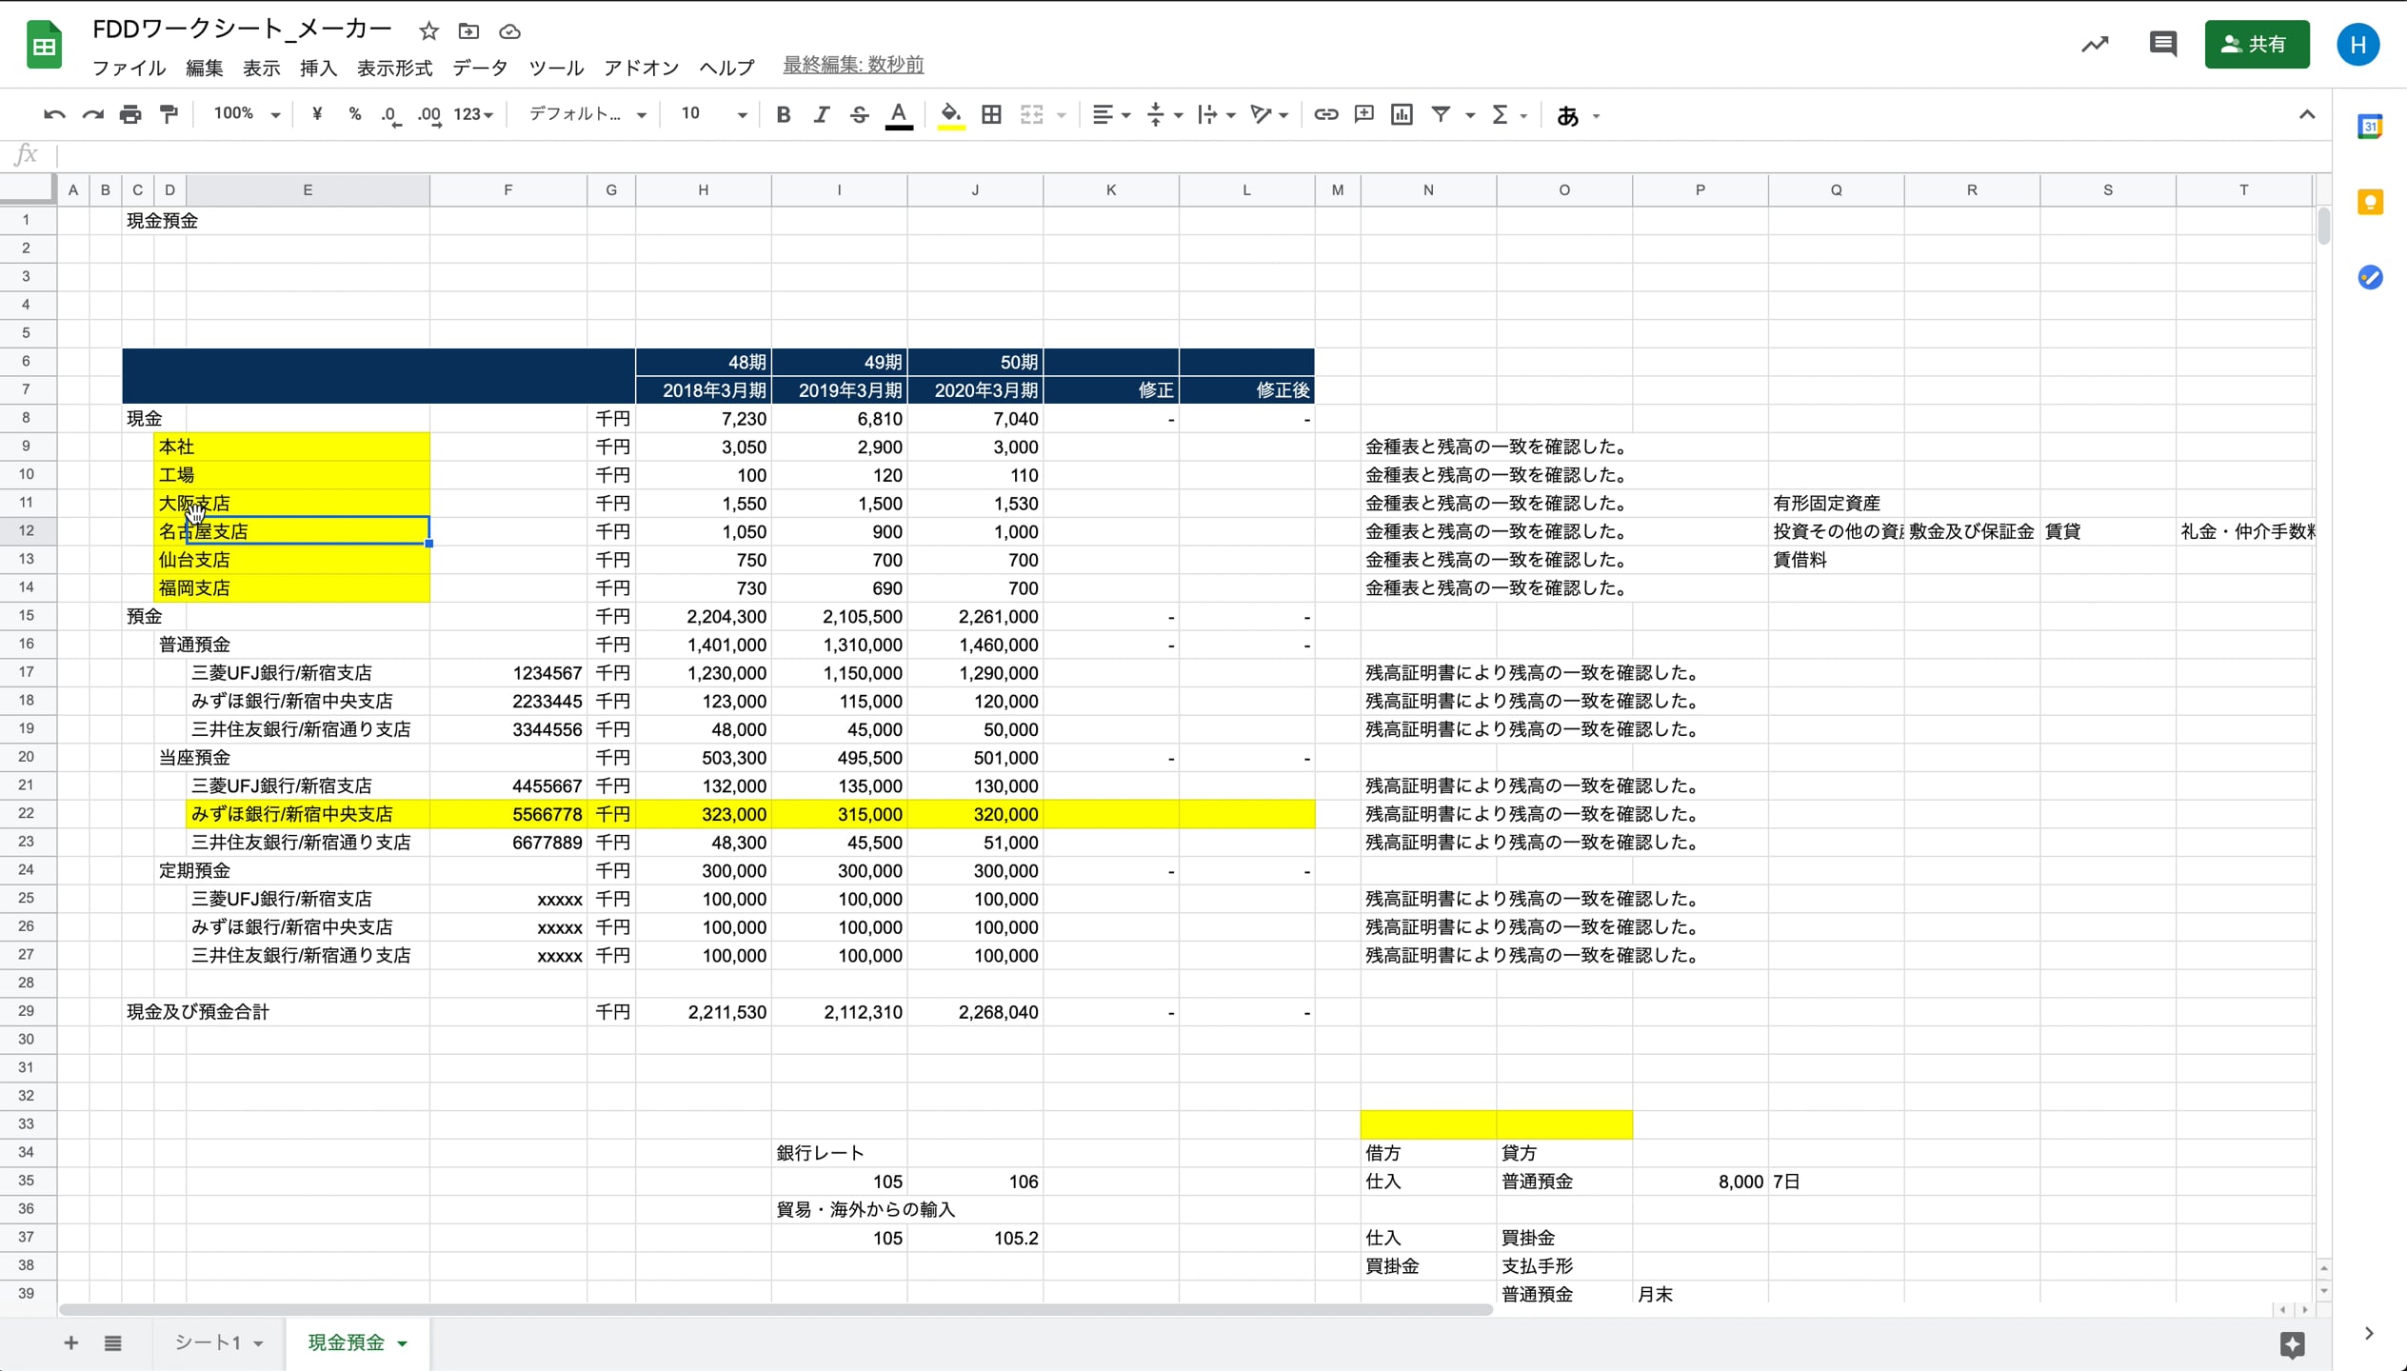Image resolution: width=2407 pixels, height=1371 pixels.
Task: Open the insert chart tool
Action: [1401, 113]
